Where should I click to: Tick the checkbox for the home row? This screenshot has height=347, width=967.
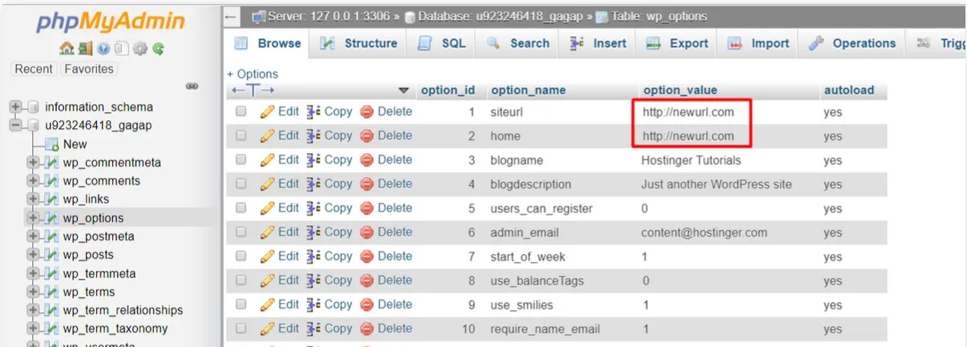241,136
